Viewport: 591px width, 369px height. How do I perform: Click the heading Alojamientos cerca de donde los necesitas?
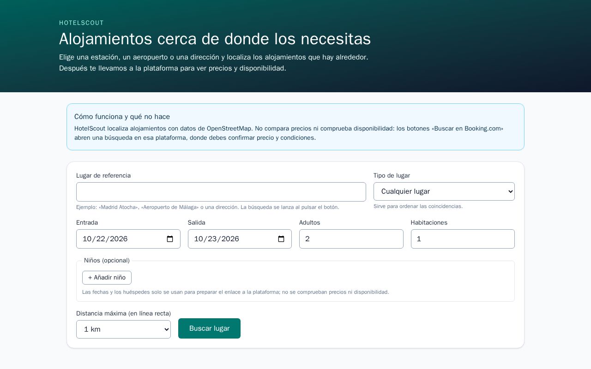click(x=215, y=39)
